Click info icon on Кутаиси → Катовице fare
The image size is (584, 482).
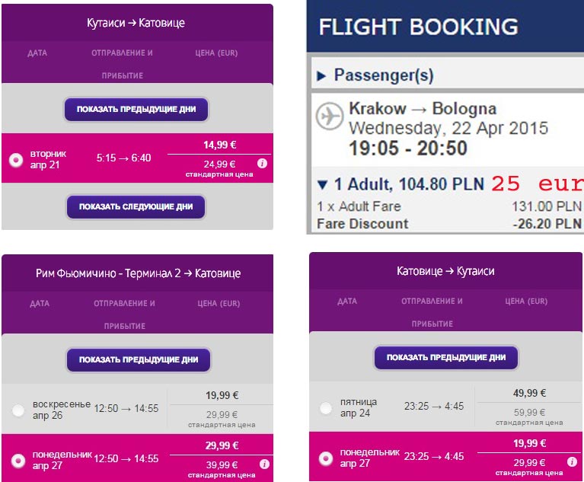(262, 163)
